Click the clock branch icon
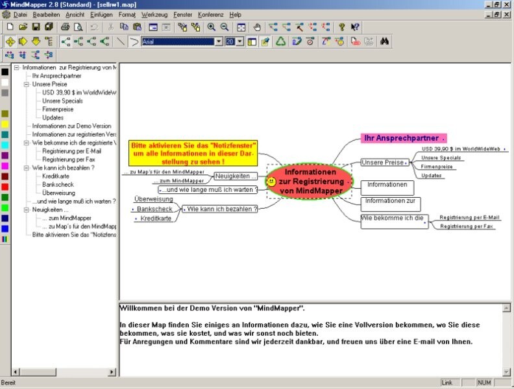The height and width of the screenshot is (389, 514). click(310, 41)
